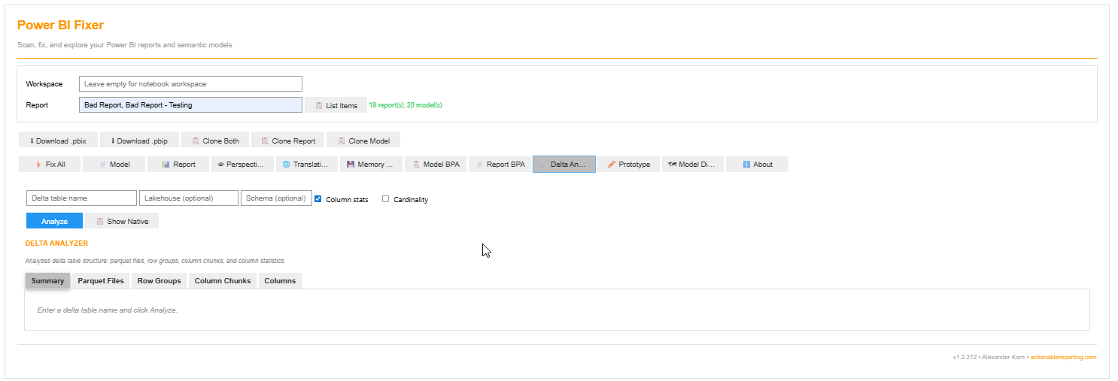Click the Show Native button
The height and width of the screenshot is (381, 1118).
pyautogui.click(x=122, y=221)
